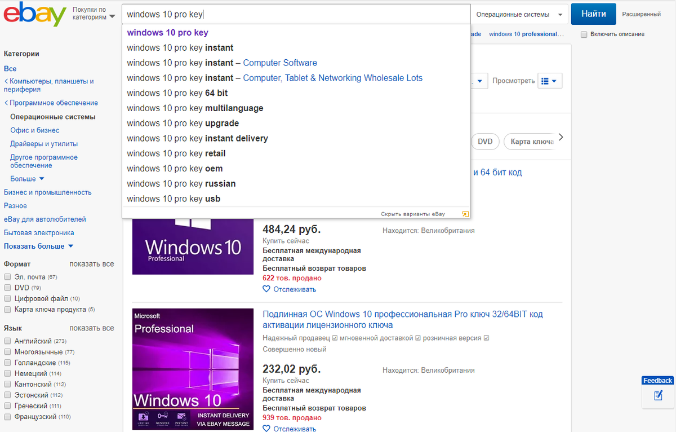Open the Операционные системы category dropdown
676x432 pixels.
pos(519,14)
